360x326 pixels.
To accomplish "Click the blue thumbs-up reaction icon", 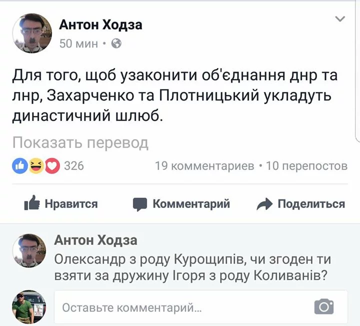I will tap(20, 165).
